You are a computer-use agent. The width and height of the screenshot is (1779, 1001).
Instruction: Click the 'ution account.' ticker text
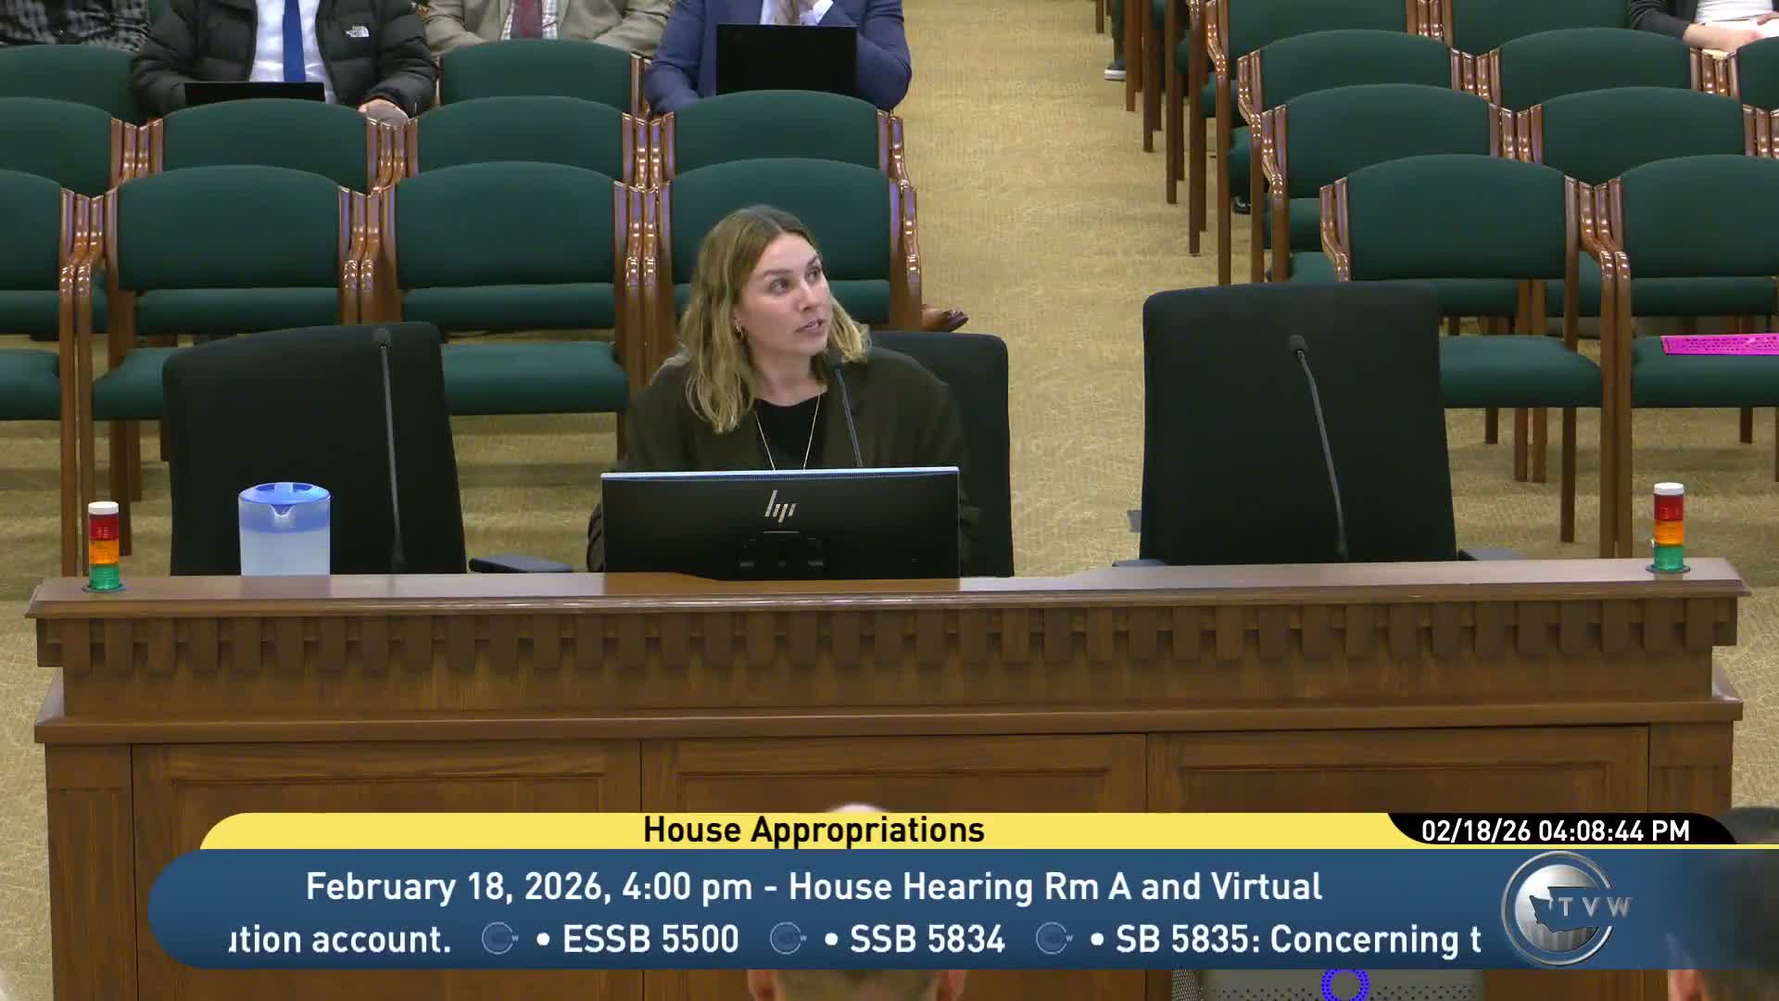pos(340,939)
